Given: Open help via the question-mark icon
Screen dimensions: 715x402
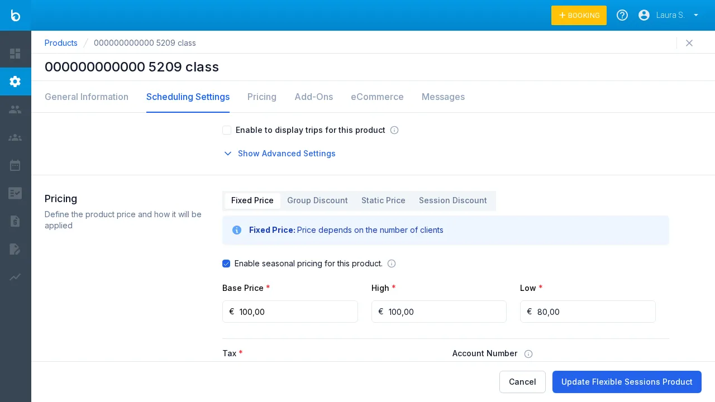Looking at the screenshot, I should [x=622, y=15].
